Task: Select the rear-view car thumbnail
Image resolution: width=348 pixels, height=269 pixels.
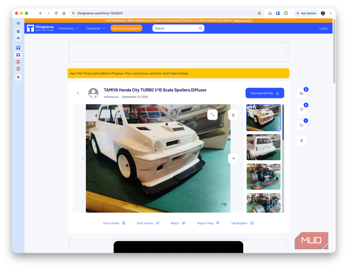Action: coord(264,147)
